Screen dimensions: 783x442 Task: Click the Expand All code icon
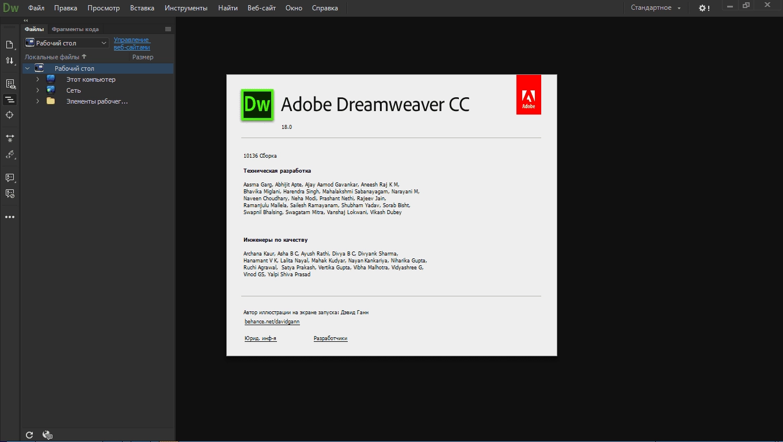click(x=10, y=138)
